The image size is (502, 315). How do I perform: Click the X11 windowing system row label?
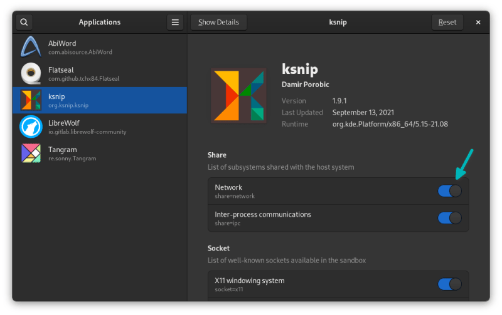(250, 281)
